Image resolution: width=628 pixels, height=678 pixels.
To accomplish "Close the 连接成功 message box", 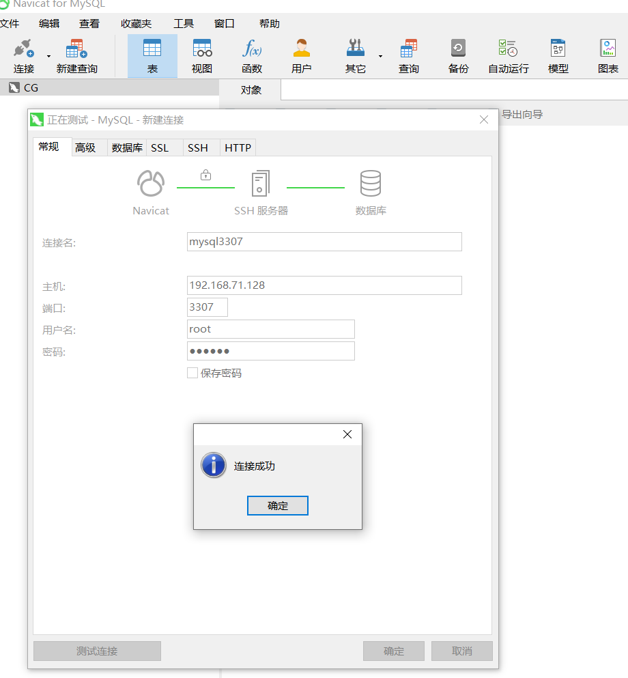I will pos(347,434).
